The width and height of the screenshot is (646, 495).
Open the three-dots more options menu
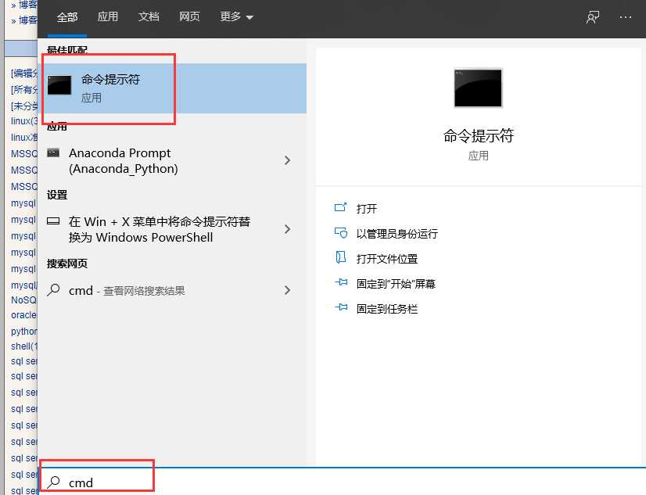[625, 17]
